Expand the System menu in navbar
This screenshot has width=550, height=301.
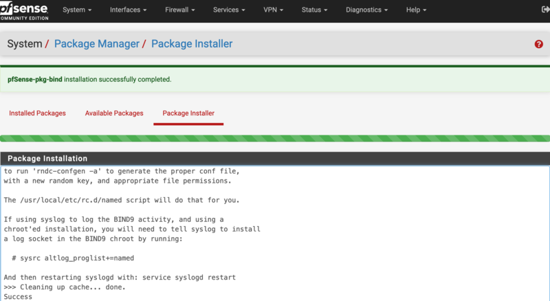point(77,10)
